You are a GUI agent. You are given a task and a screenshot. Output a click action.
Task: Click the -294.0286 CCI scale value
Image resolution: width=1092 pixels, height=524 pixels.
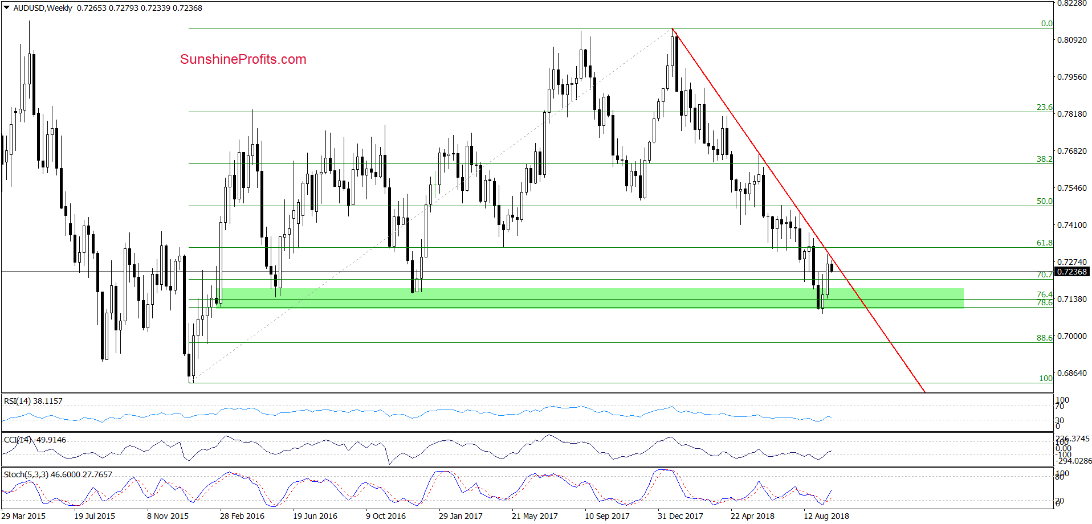coord(1074,461)
